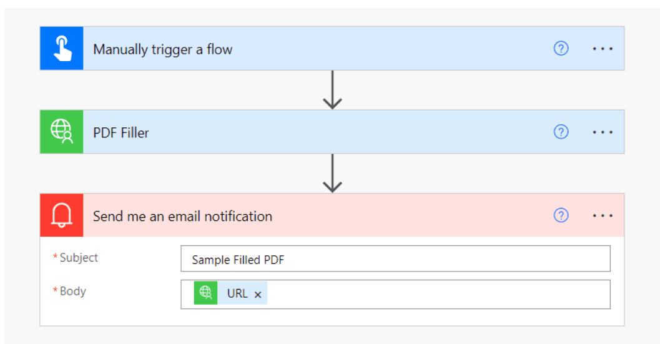Screen dimensions: 660x344
Task: Click the red bell notification icon
Action: click(61, 215)
